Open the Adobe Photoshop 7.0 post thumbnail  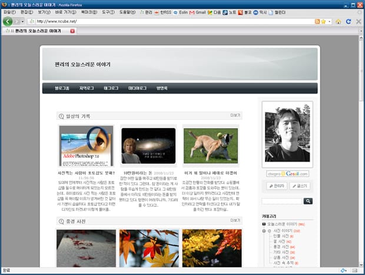click(86, 146)
